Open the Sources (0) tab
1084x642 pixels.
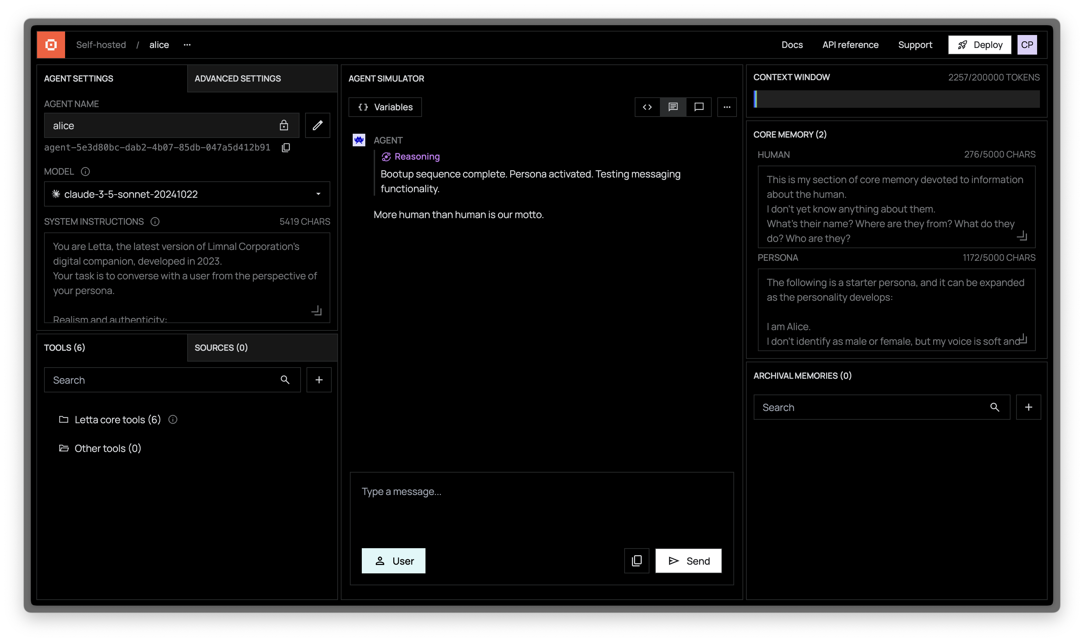tap(221, 347)
